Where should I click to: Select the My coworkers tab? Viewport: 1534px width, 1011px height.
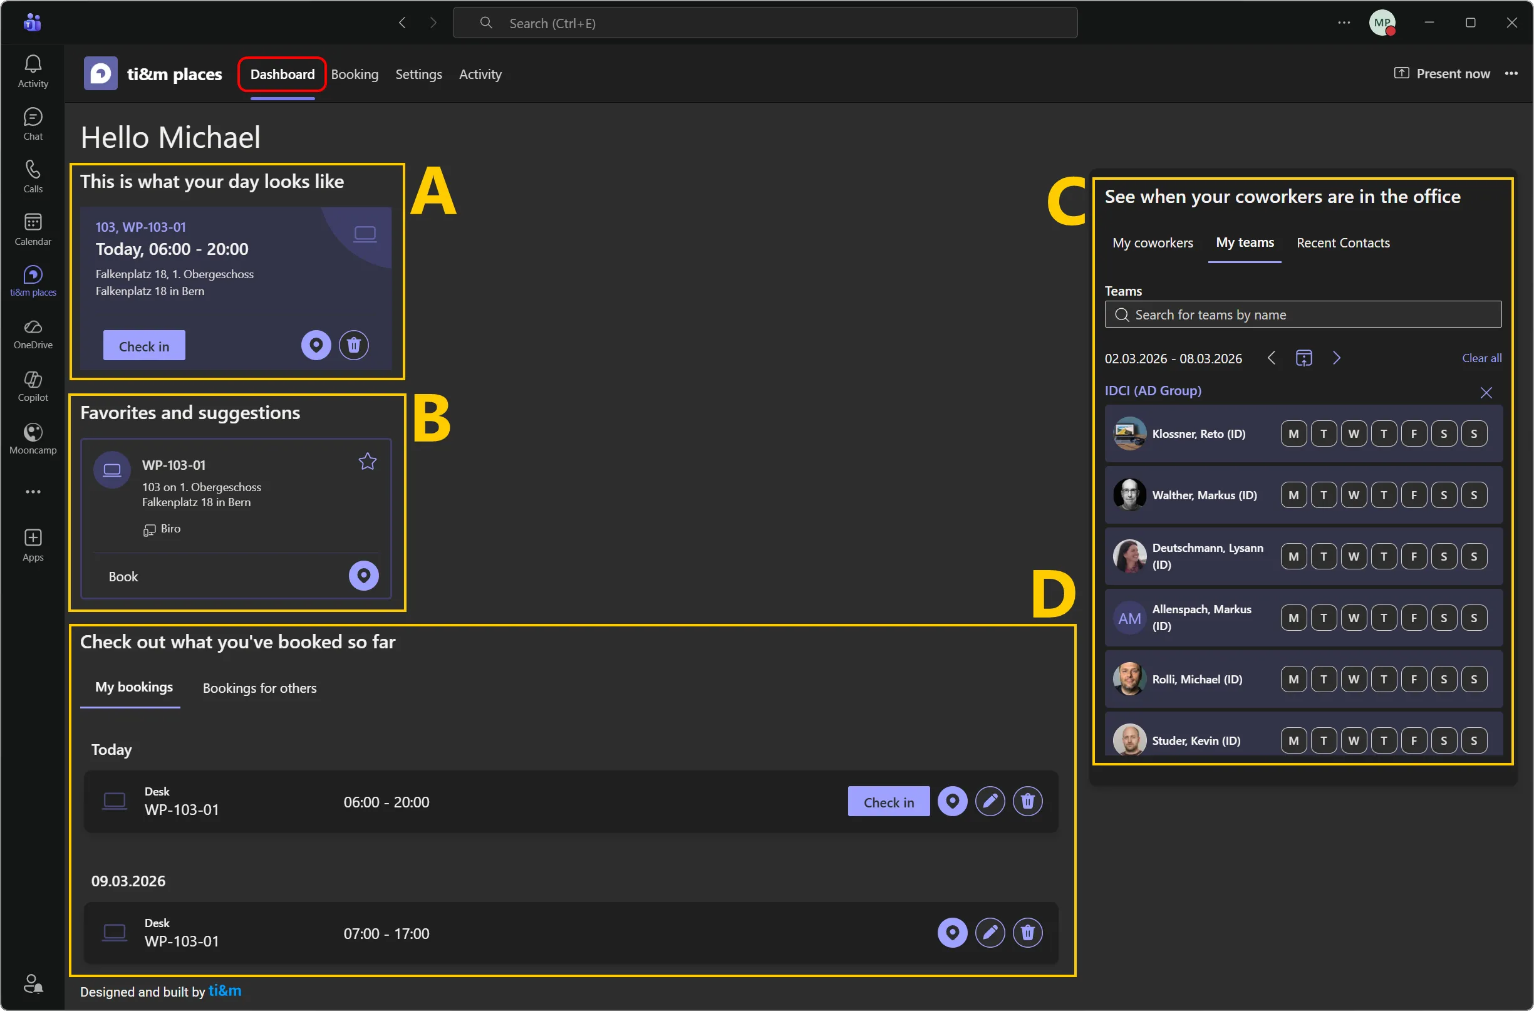pos(1153,243)
